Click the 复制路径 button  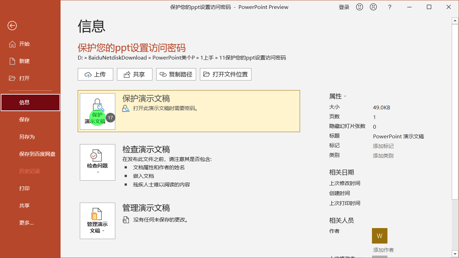(x=176, y=74)
